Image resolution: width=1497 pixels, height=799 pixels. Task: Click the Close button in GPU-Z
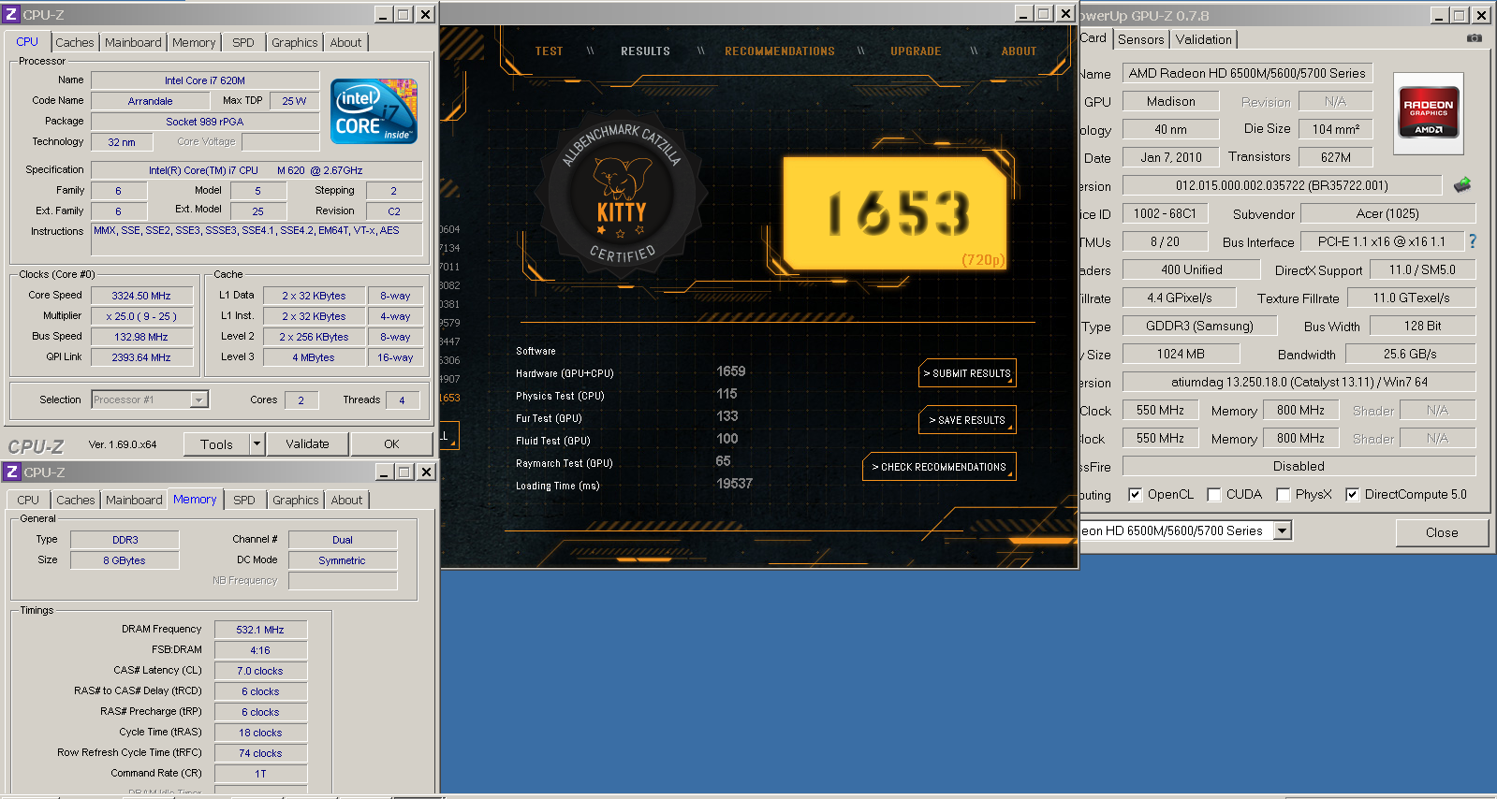coord(1442,532)
